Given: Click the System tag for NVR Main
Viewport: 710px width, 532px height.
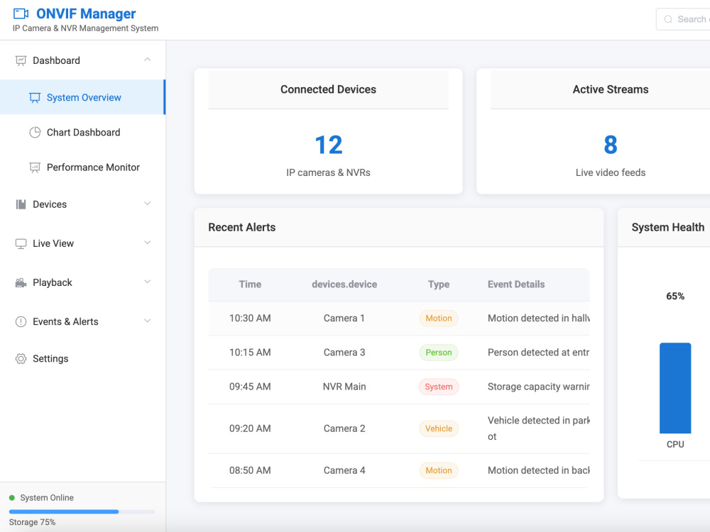Looking at the screenshot, I should [439, 387].
